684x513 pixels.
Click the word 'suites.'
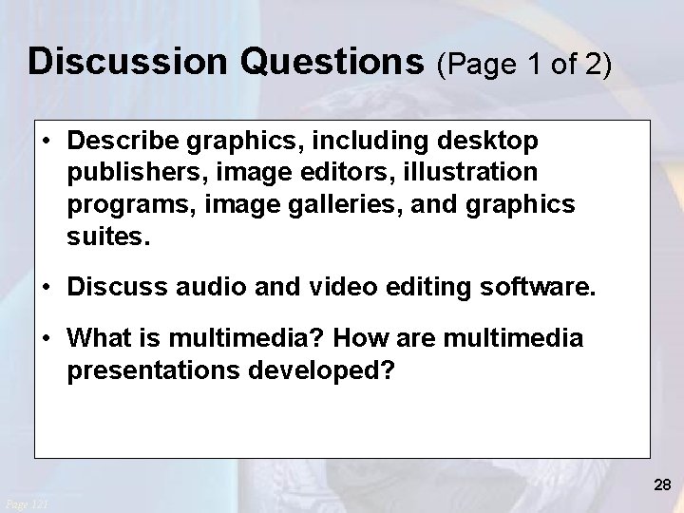tap(108, 237)
